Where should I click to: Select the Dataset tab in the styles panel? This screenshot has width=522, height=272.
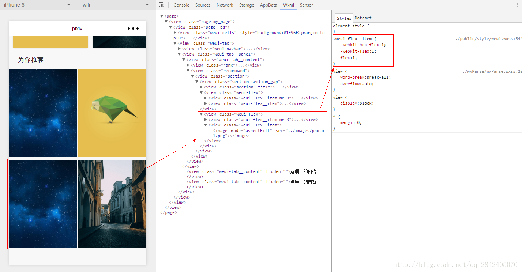[x=363, y=18]
